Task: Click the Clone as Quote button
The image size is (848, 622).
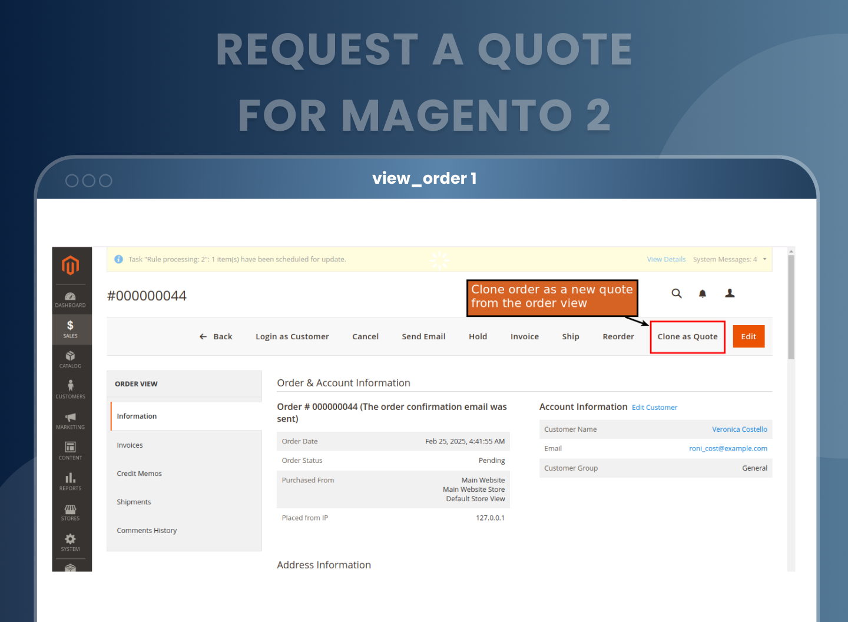Action: (687, 337)
